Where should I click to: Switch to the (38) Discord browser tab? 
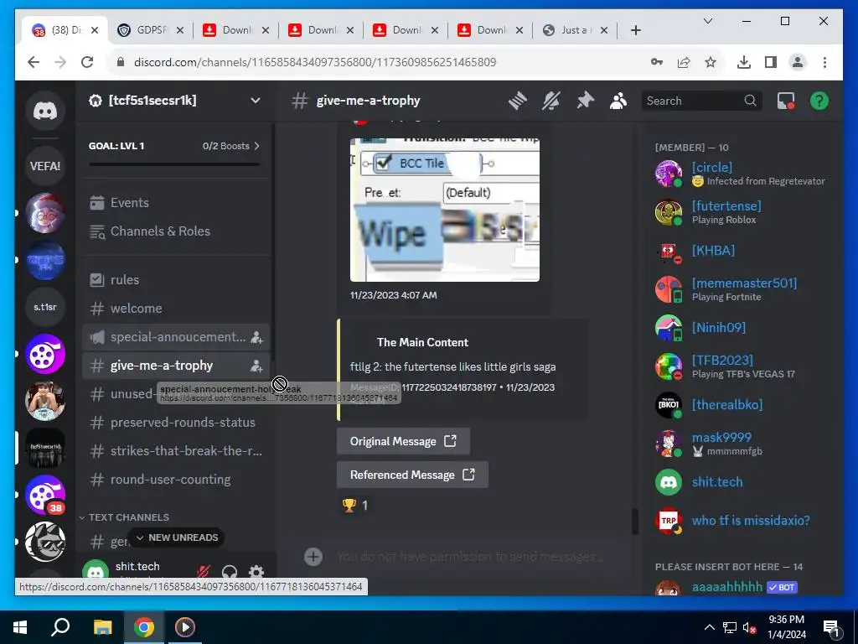click(x=65, y=30)
